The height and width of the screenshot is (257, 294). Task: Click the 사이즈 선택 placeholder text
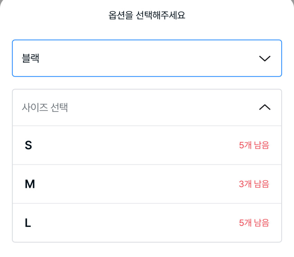click(x=45, y=107)
